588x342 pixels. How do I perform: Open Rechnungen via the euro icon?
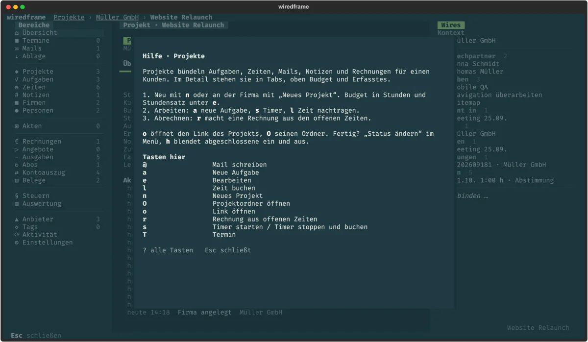[17, 142]
